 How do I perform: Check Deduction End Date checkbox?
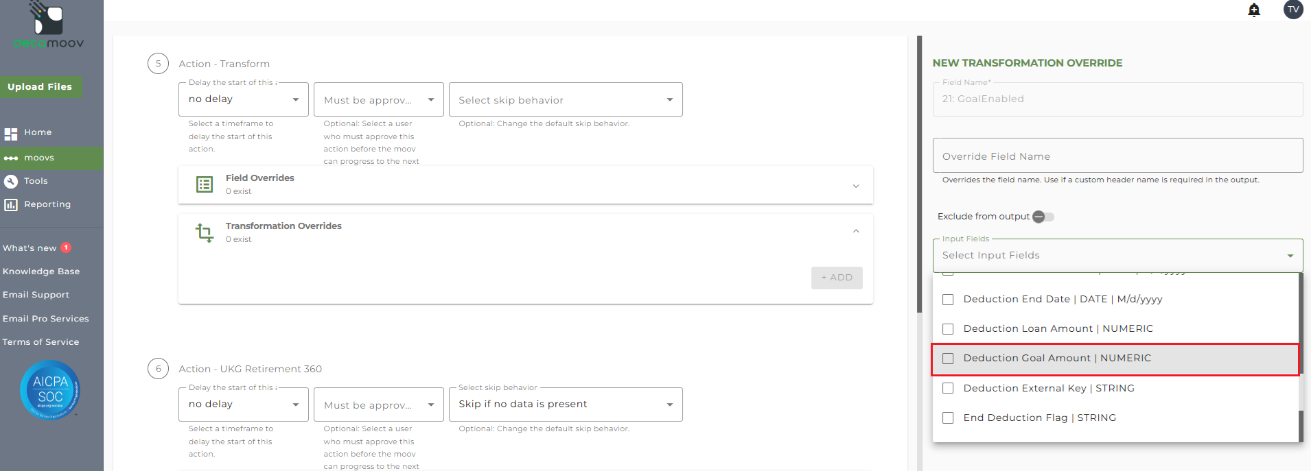click(x=948, y=300)
